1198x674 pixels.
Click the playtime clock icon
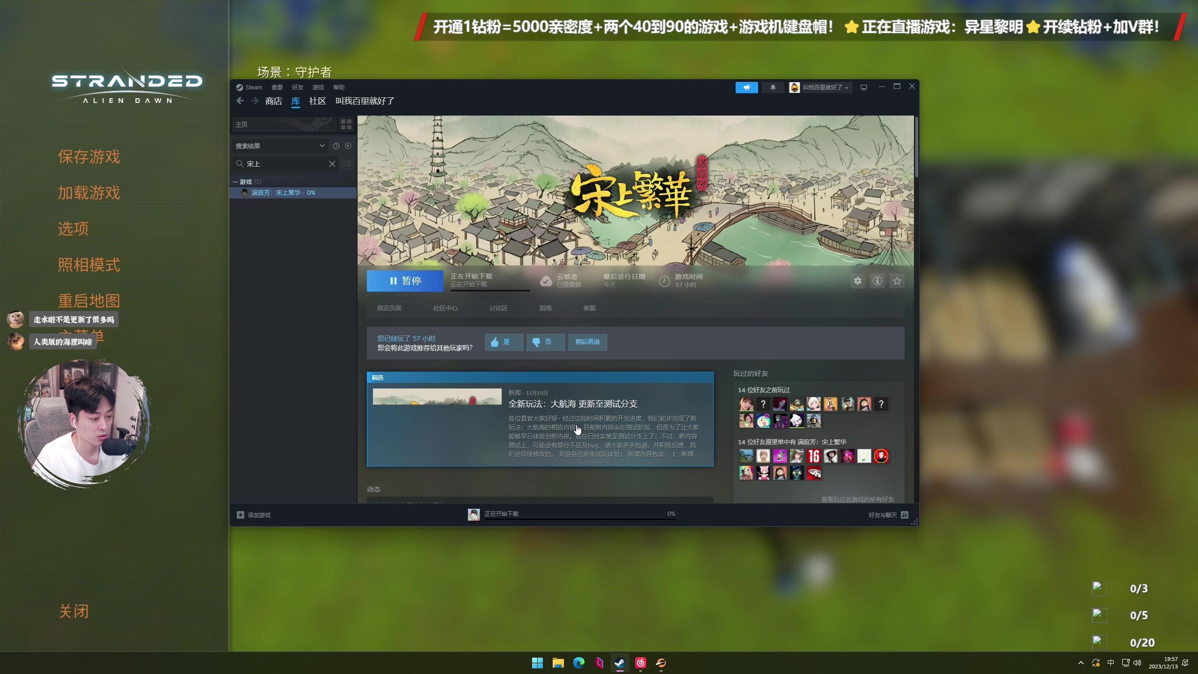665,281
